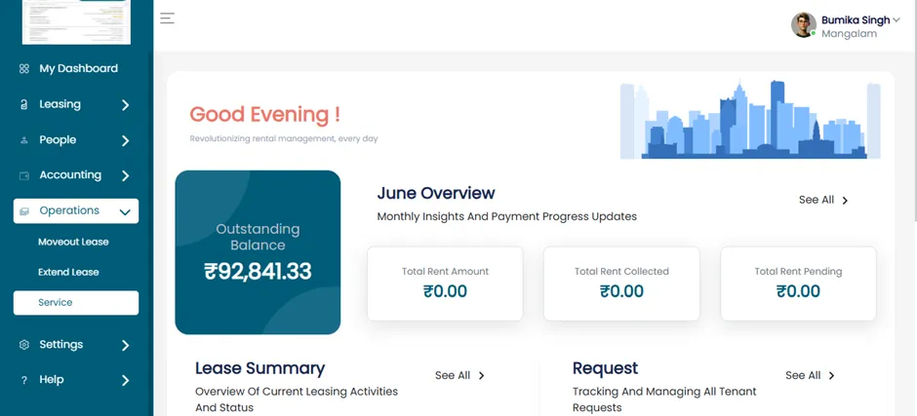The width and height of the screenshot is (917, 416).
Task: Select Moveout Lease submenu item
Action: tap(73, 242)
